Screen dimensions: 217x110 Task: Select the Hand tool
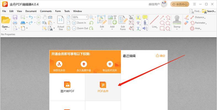(x=44, y=17)
